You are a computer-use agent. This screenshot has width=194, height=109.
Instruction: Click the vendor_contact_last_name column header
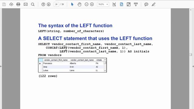(x=82, y=60)
